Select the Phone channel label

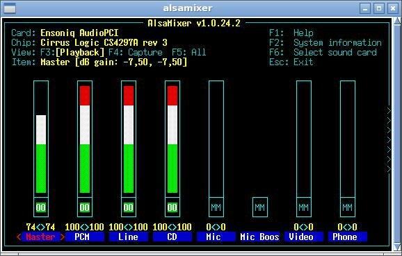pyautogui.click(x=348, y=237)
